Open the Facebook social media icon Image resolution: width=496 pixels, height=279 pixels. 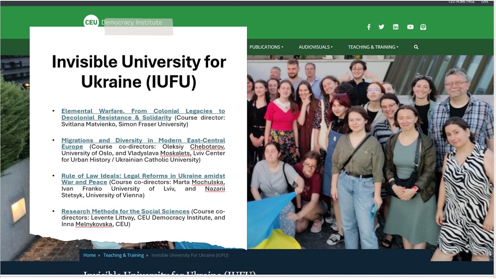[369, 27]
